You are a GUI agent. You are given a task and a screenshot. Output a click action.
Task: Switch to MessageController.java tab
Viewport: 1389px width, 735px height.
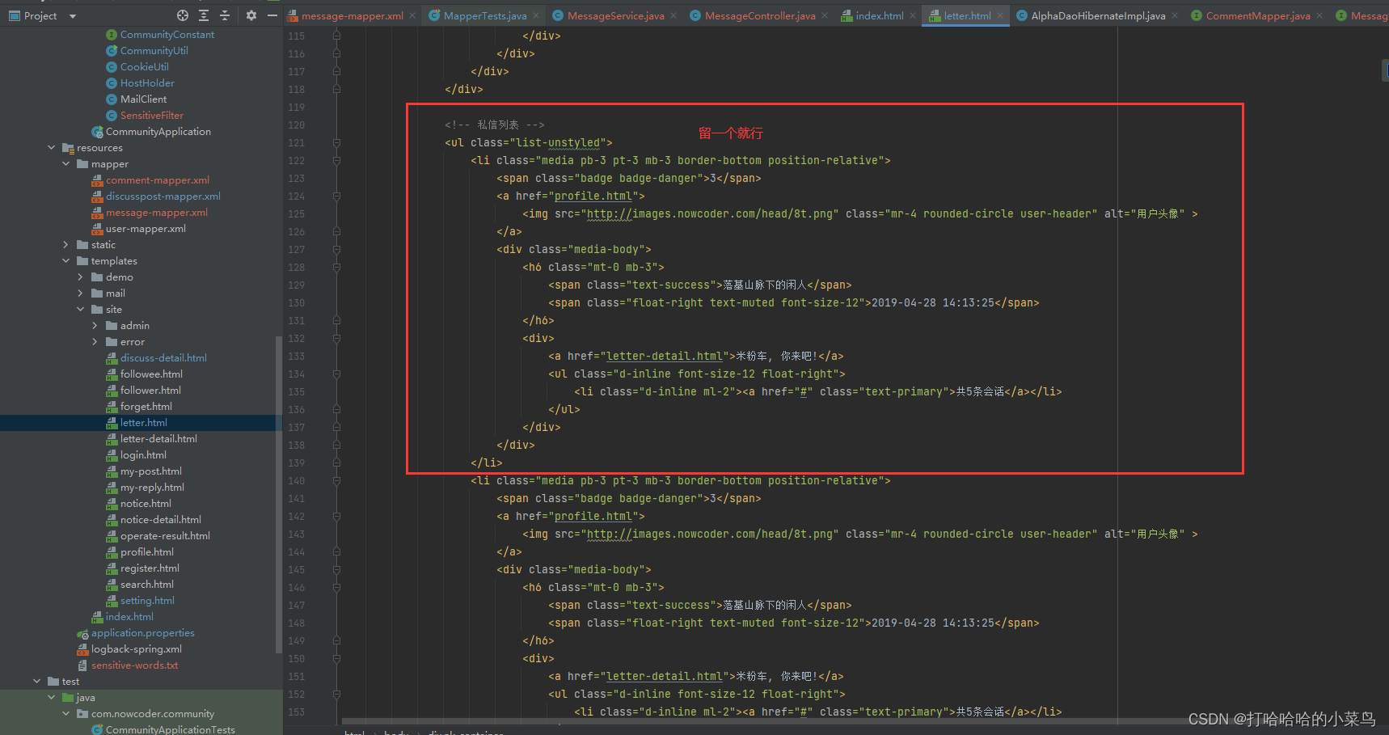click(x=759, y=15)
